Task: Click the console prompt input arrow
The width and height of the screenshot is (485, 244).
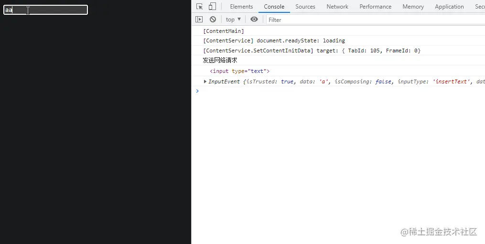Action: (197, 91)
